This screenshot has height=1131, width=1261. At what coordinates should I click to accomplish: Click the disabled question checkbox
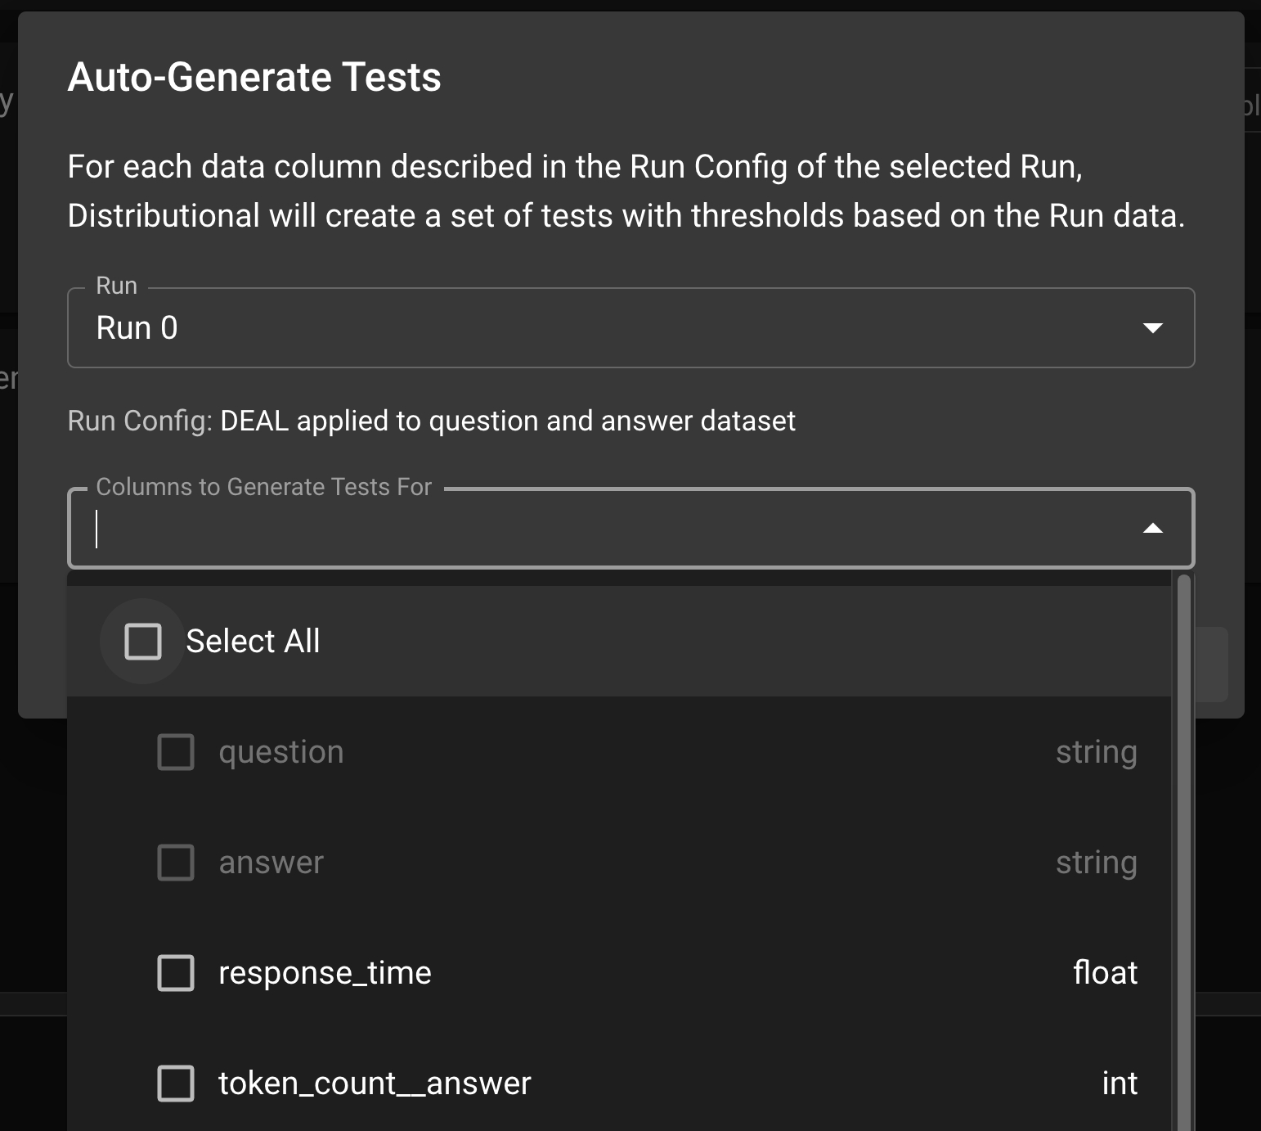coord(176,752)
